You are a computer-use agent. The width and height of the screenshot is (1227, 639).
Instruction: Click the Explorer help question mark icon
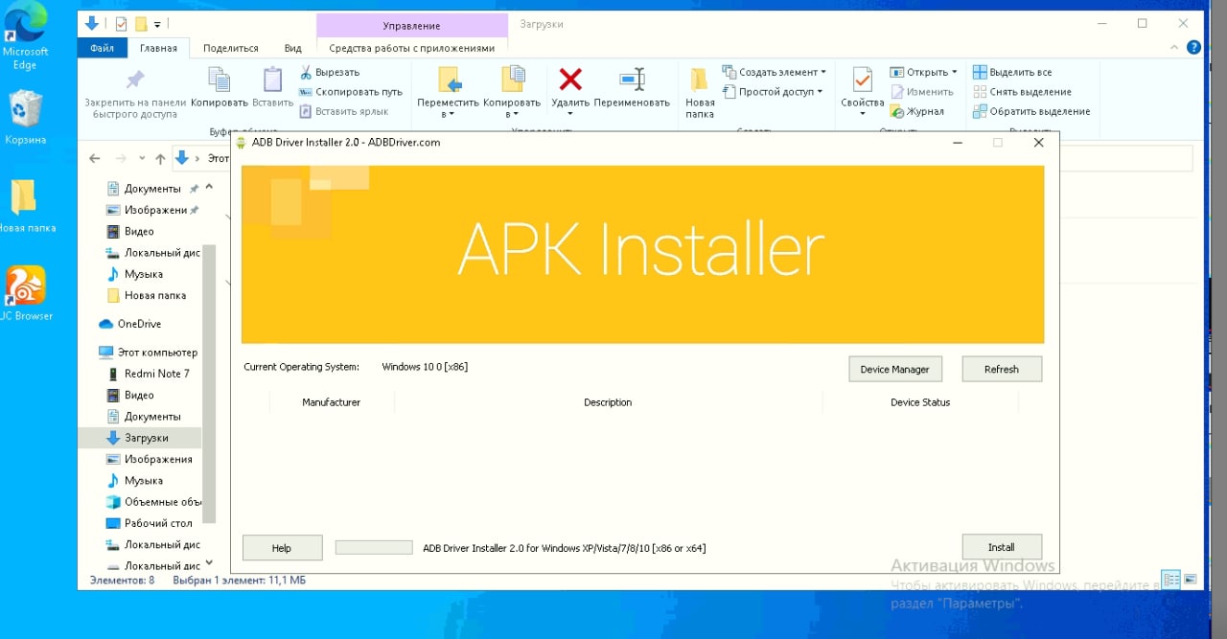click(1193, 47)
